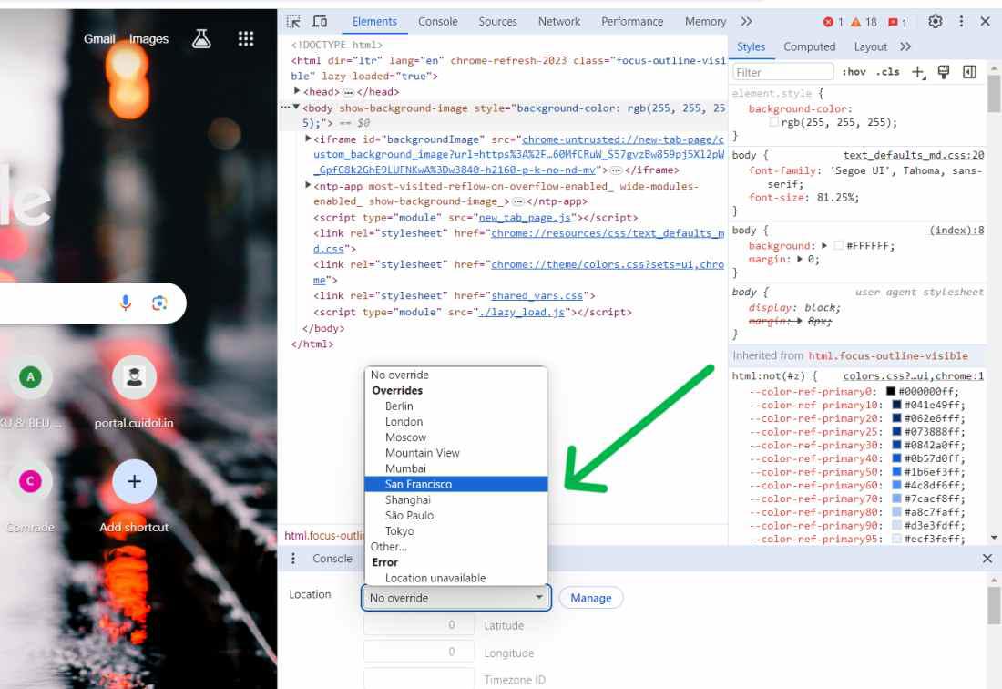1002x689 pixels.
Task: Open the Location override dropdown
Action: pos(456,598)
